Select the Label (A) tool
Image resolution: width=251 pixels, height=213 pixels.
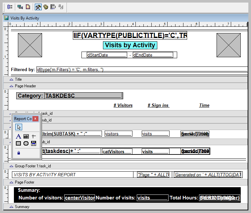tap(19, 136)
